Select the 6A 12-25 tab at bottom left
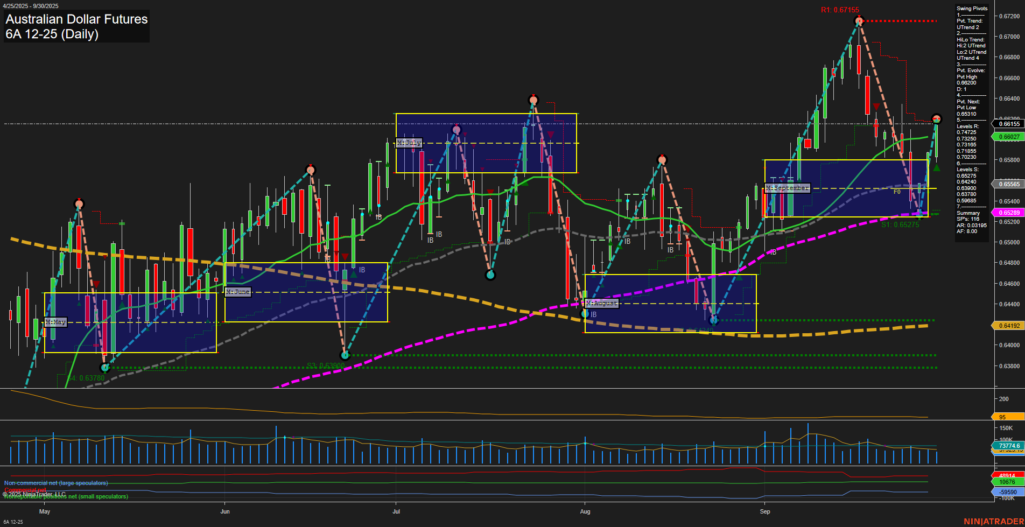 [x=13, y=521]
